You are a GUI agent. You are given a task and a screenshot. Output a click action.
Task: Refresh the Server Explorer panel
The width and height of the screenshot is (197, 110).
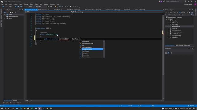pos(5,12)
